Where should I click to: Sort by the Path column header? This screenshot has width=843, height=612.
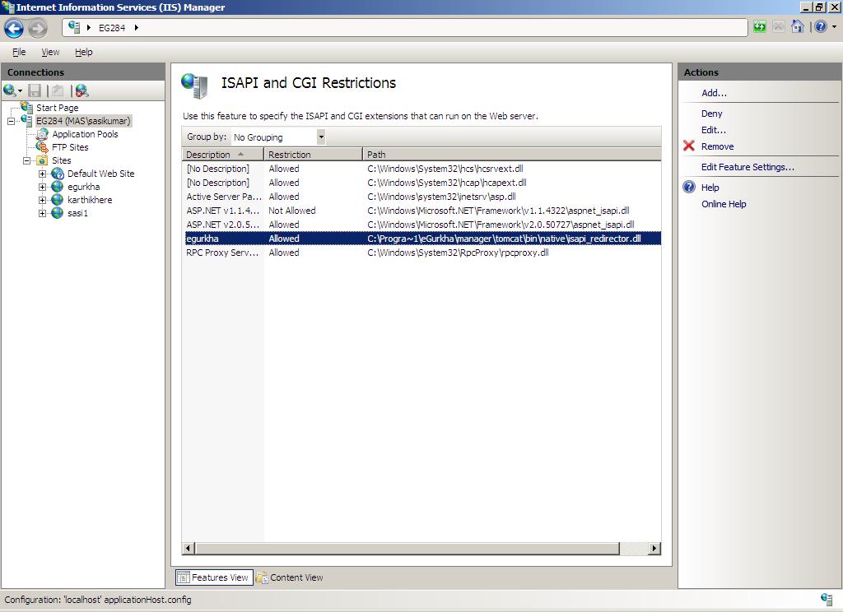[x=512, y=154]
